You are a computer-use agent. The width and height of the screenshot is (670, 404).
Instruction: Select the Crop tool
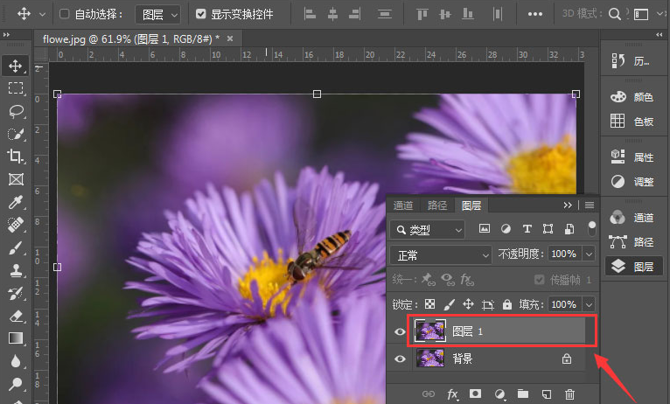(x=16, y=157)
